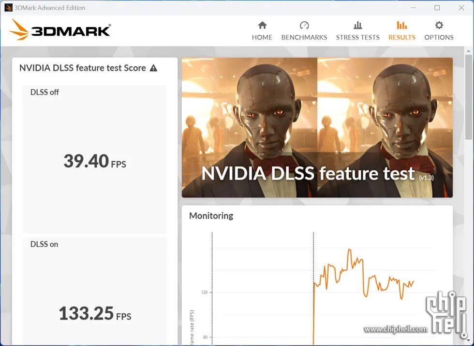The width and height of the screenshot is (474, 346).
Task: Click the 80 axis label on the chart
Action: pos(205,337)
